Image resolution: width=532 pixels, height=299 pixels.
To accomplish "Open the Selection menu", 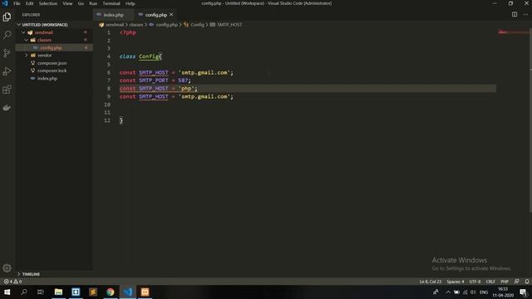I will point(48,3).
